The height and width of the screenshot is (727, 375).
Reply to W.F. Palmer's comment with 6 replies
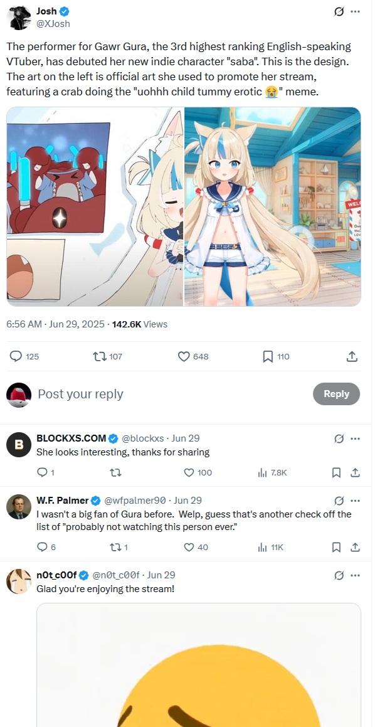(42, 547)
